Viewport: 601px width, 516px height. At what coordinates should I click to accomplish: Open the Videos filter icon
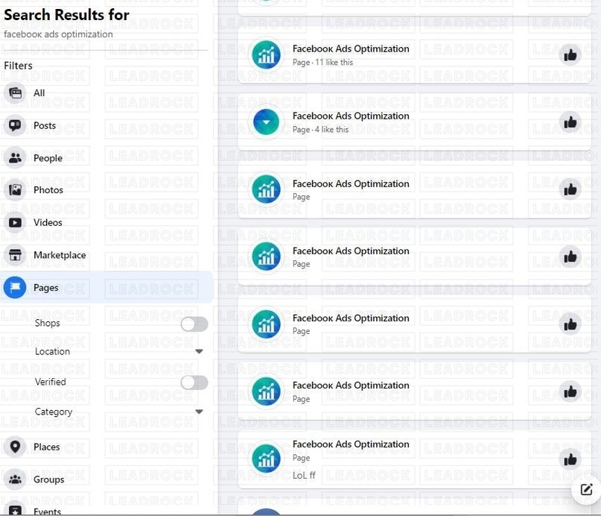[15, 222]
